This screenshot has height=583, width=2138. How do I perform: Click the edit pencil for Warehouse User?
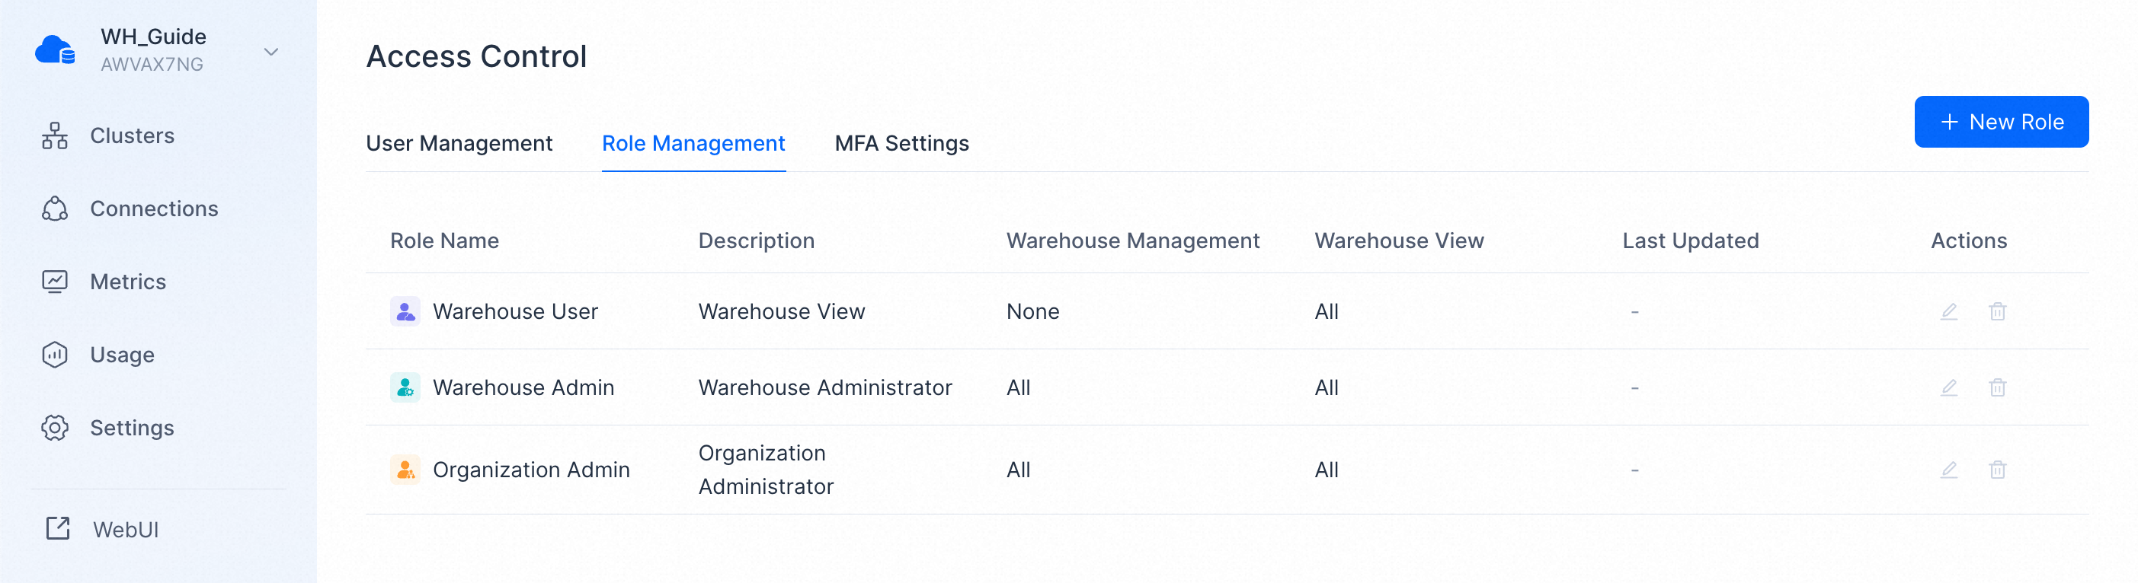1948,312
